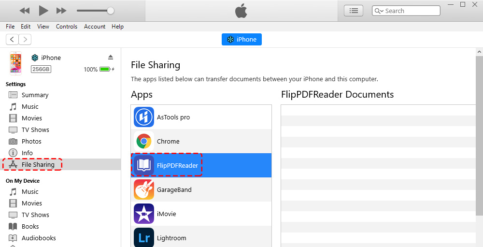This screenshot has height=247, width=483.
Task: Select the AsTools pro app icon
Action: click(144, 117)
